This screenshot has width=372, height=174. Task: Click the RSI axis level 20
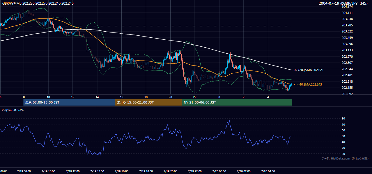coord(343,154)
